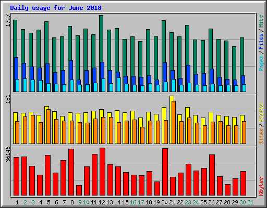Click green day label 9
Screen dimensions: 267x208
click(x=80, y=202)
